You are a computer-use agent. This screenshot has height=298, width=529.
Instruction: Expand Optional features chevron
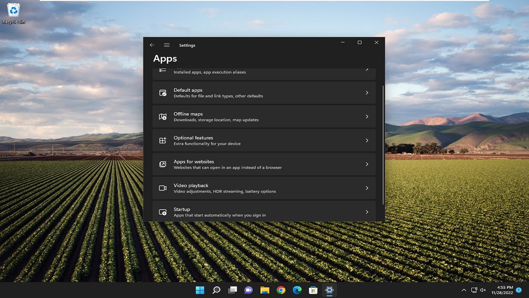click(x=367, y=141)
